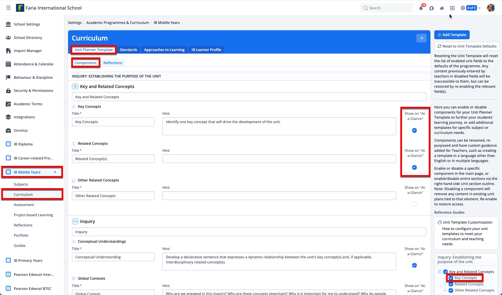Click Settings breadcrumb link
Screen dimensions: 502x295
click(x=74, y=23)
